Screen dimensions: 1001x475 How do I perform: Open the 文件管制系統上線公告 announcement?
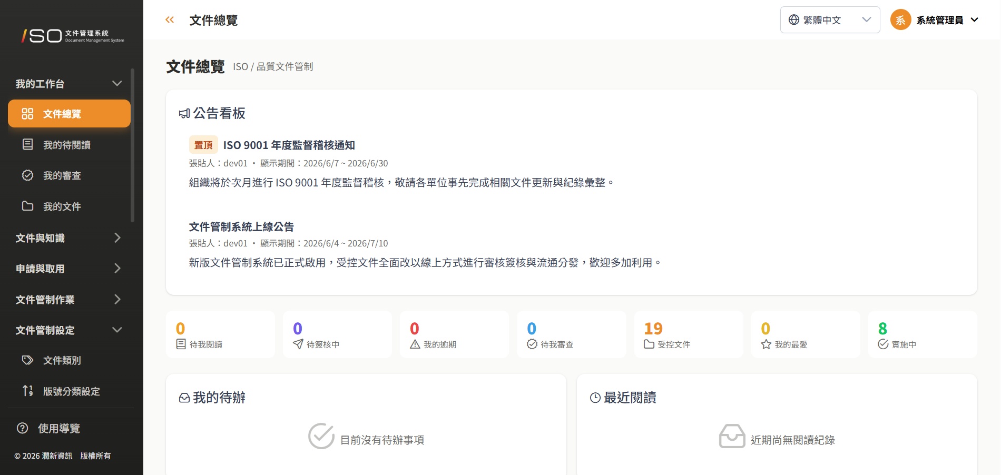tap(241, 226)
